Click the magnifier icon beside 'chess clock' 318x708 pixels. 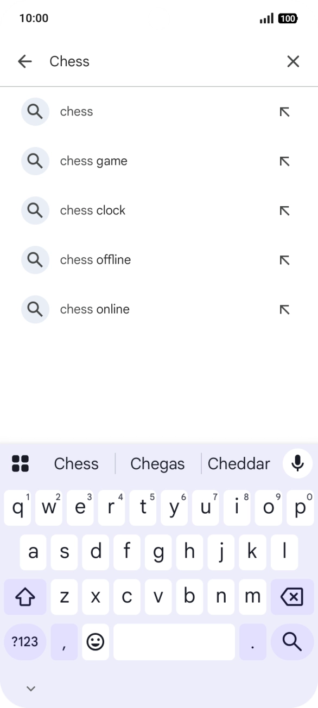(x=35, y=211)
